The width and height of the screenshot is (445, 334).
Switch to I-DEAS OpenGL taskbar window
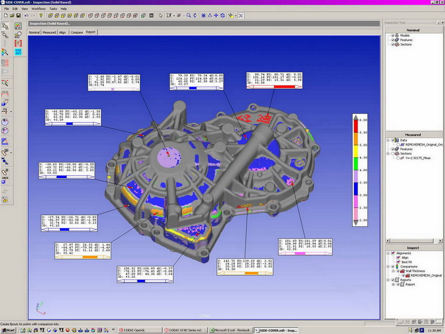(140, 330)
